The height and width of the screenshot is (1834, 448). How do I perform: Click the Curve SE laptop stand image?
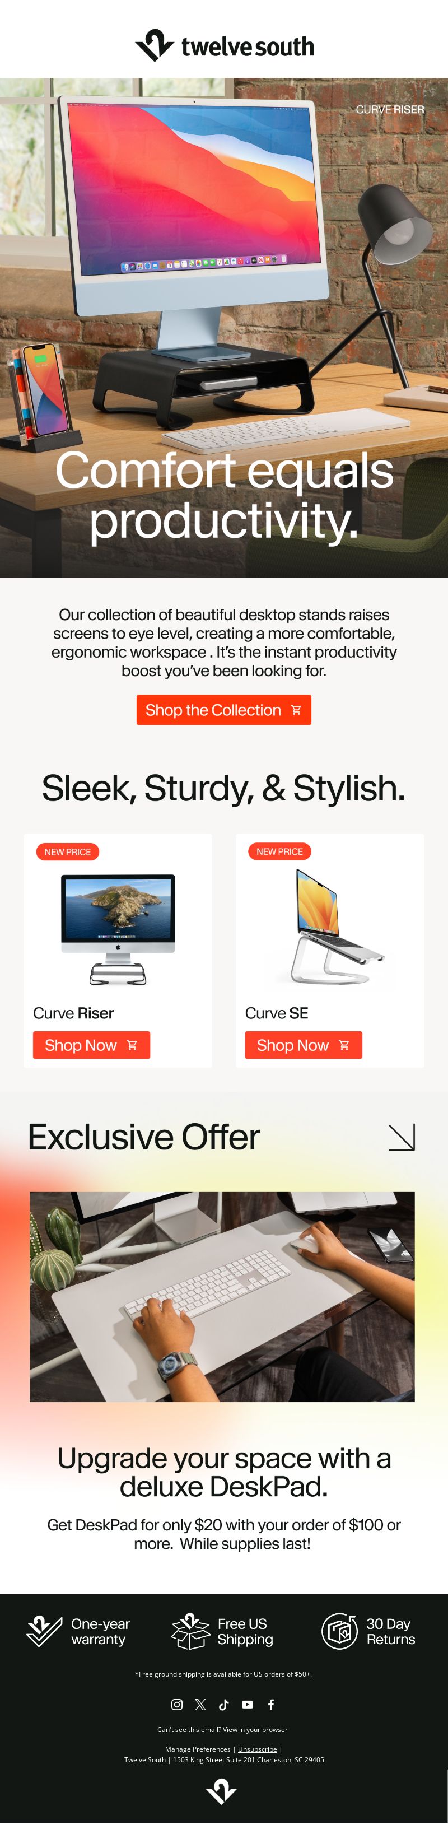(330, 925)
